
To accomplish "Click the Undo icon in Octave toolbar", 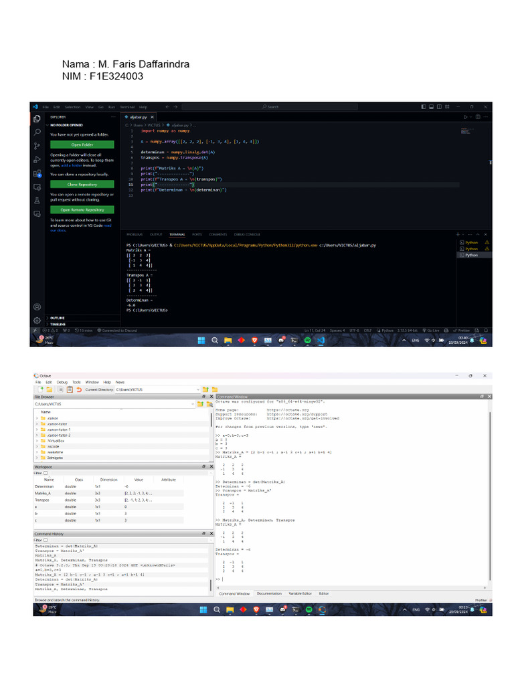I will coord(79,389).
